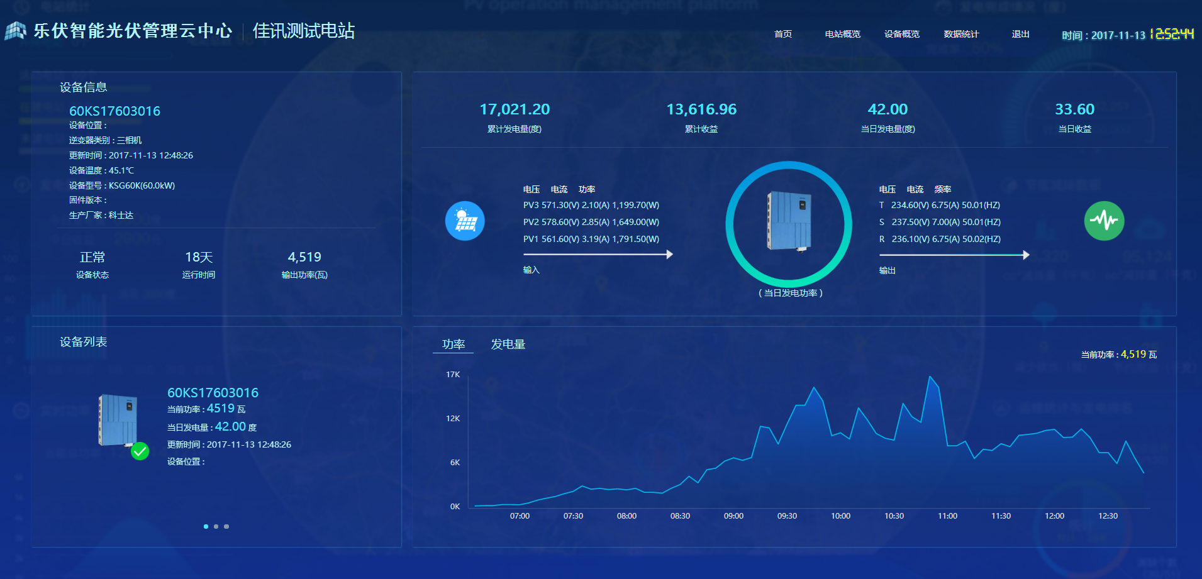Click the green waveform output icon
This screenshot has width=1202, height=579.
(1104, 221)
